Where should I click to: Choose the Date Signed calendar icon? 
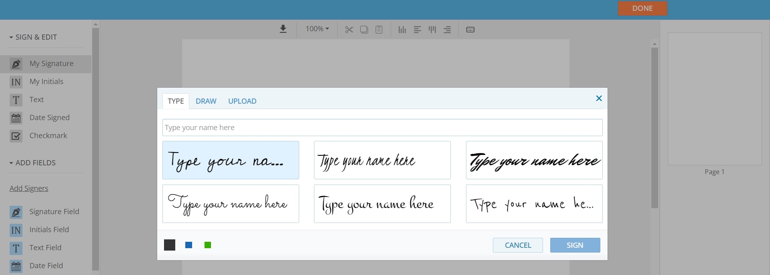click(16, 118)
